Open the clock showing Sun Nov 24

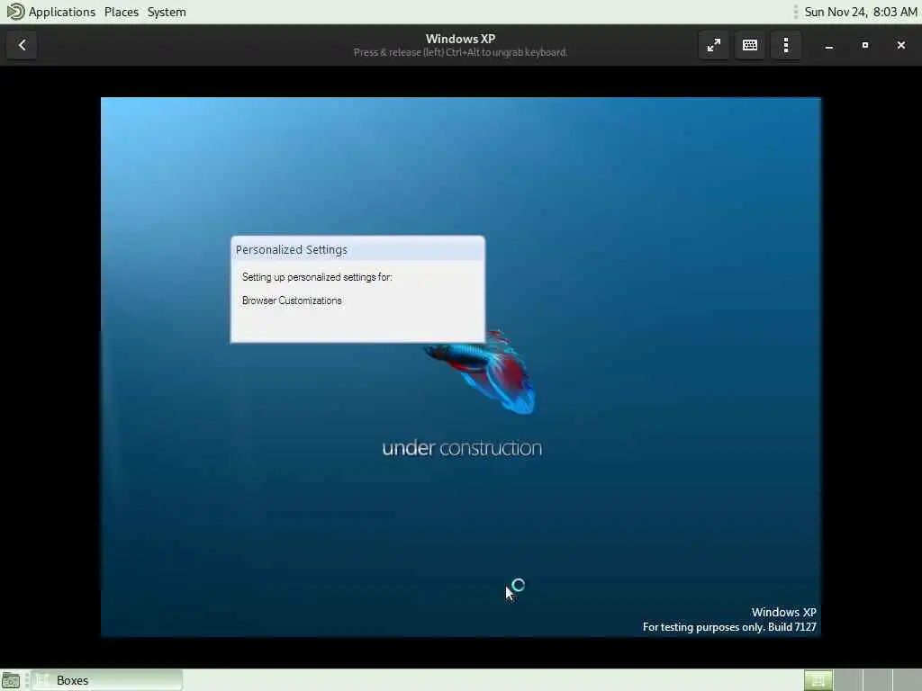coord(860,12)
